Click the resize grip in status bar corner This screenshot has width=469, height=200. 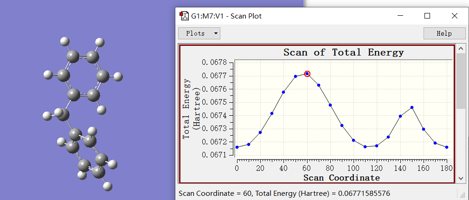[x=462, y=194]
